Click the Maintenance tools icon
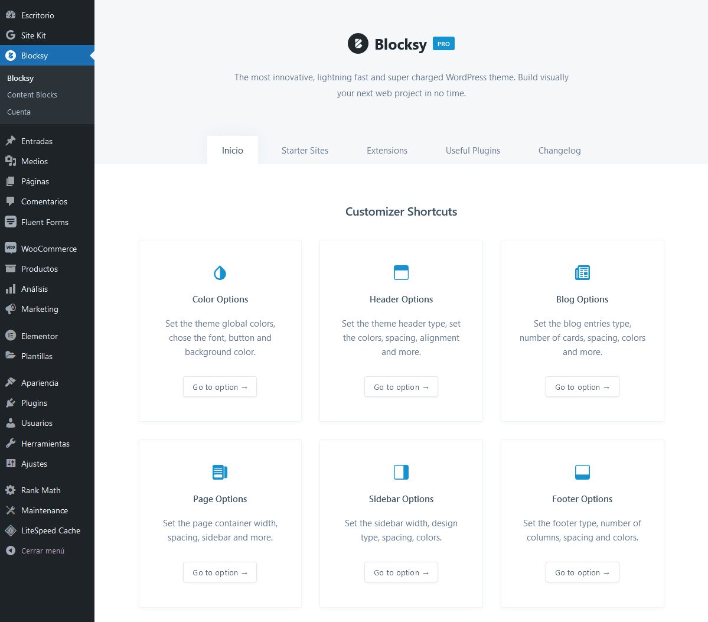The image size is (708, 622). (11, 510)
